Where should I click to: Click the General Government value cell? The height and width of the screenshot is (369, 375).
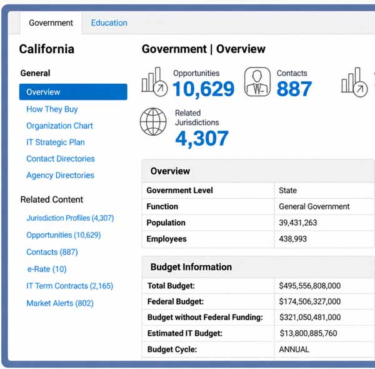pyautogui.click(x=314, y=206)
